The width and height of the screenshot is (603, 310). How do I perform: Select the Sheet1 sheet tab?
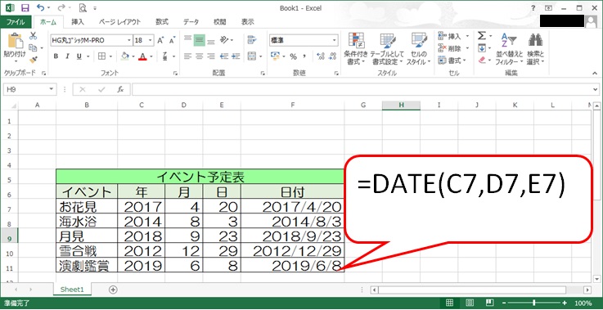[72, 290]
